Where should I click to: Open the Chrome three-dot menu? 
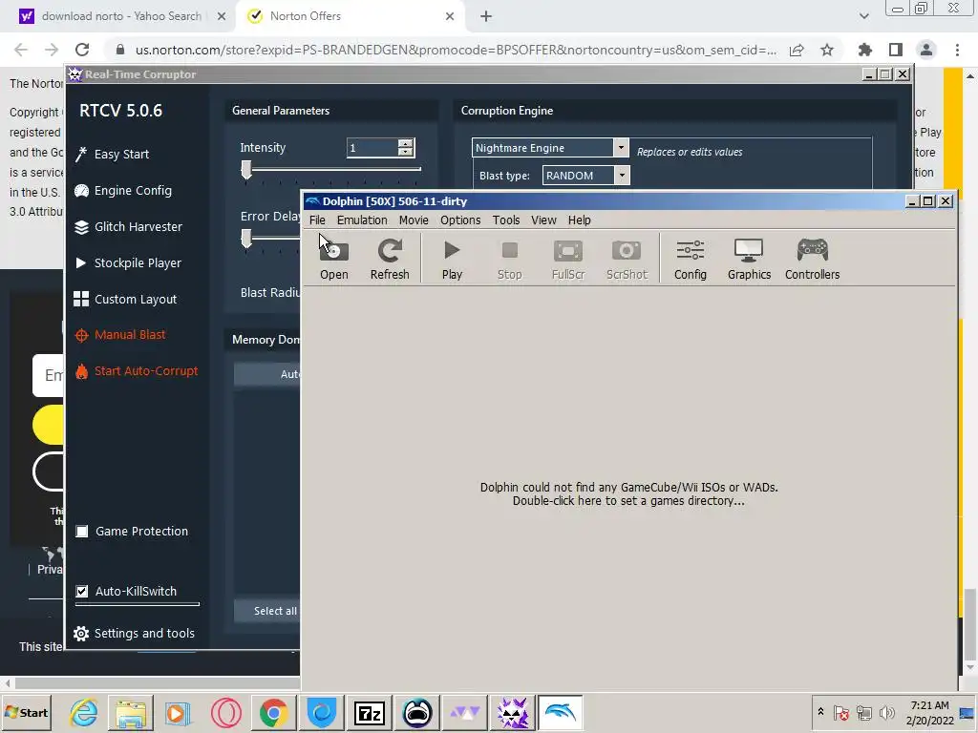[957, 50]
